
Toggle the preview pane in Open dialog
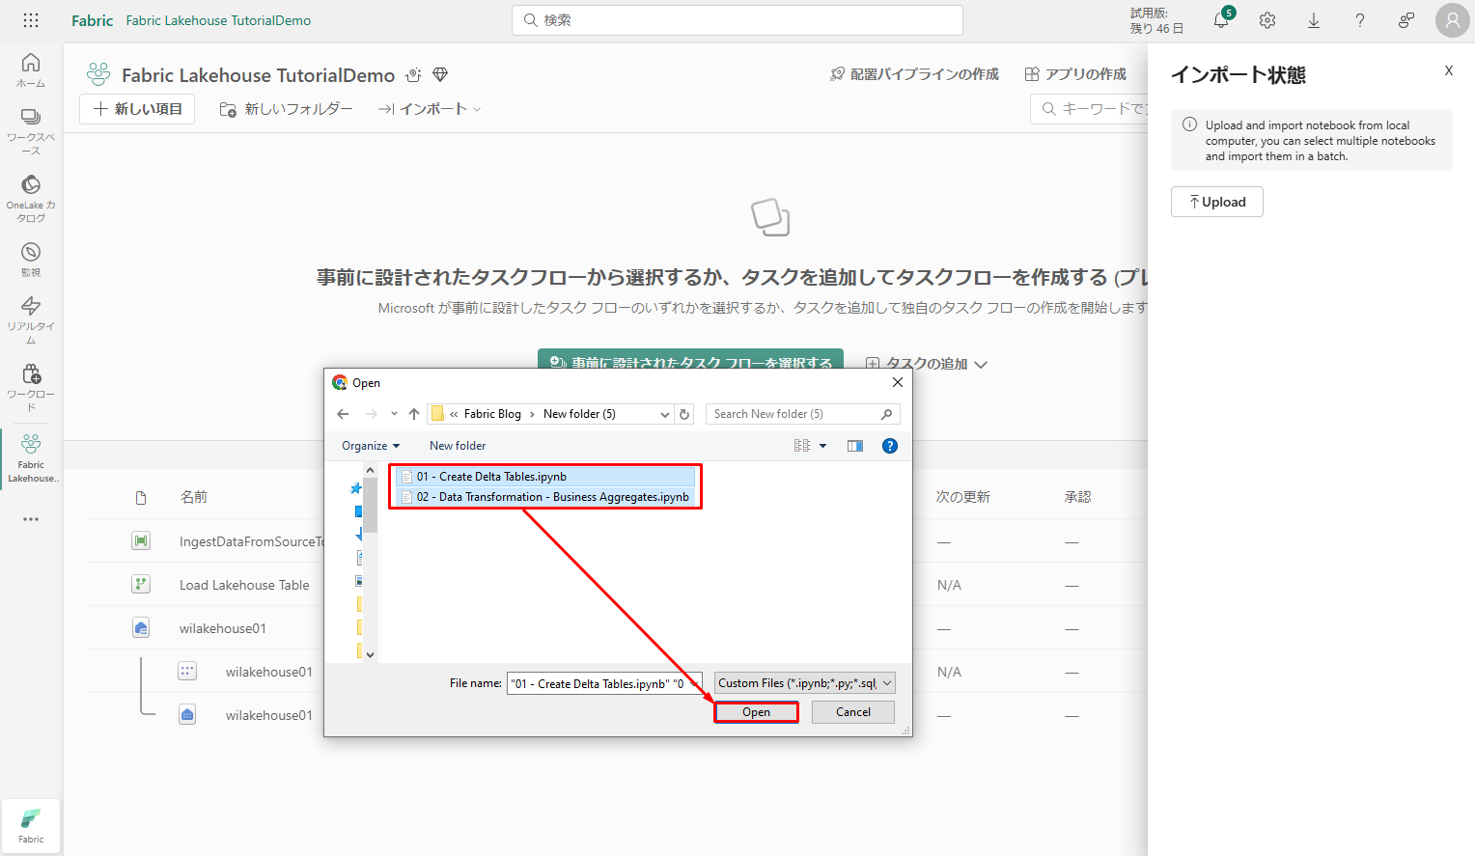pos(855,446)
